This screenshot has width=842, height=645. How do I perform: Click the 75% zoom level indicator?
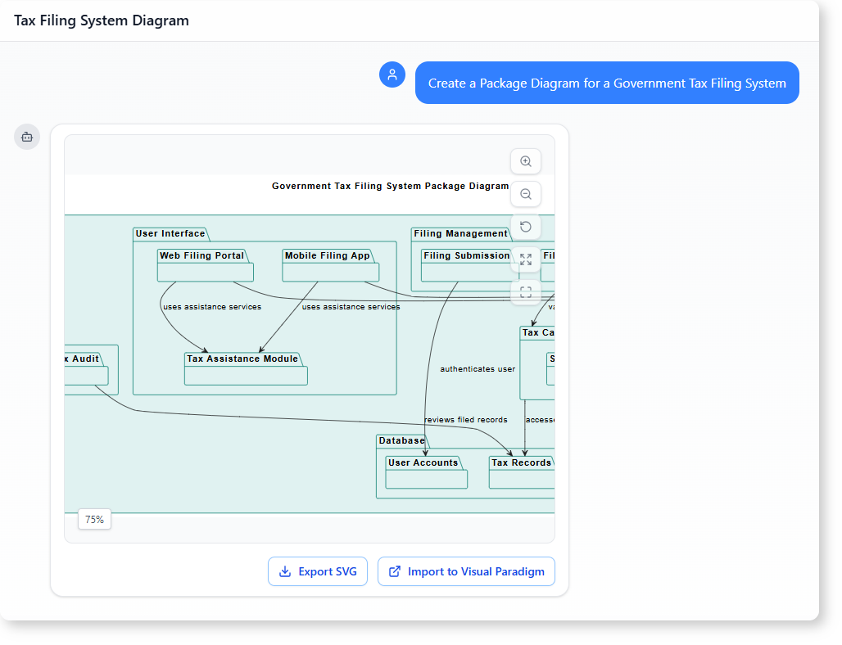(95, 519)
